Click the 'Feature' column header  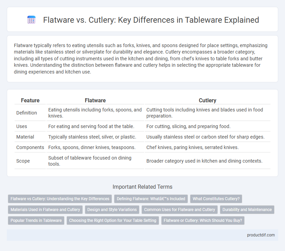(30, 100)
